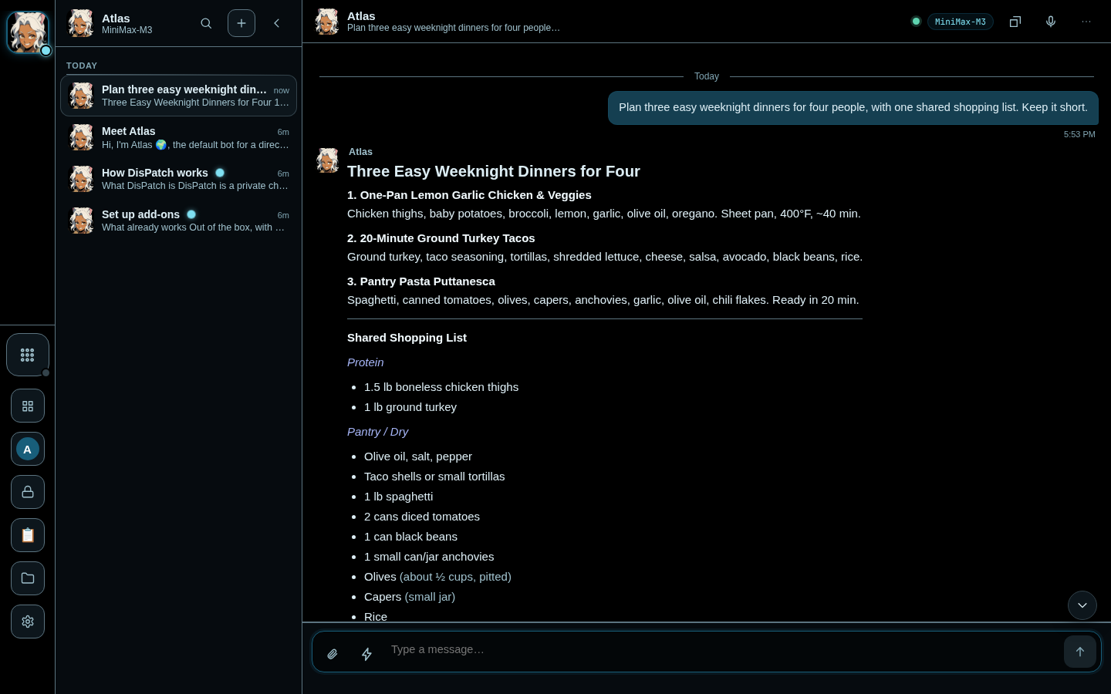
Task: Click the '1 lb ground turkey' list item
Action: 410,407
